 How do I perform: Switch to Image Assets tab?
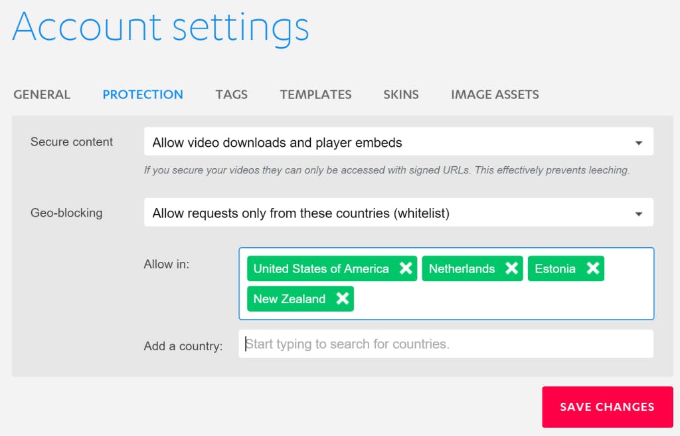[x=495, y=94]
